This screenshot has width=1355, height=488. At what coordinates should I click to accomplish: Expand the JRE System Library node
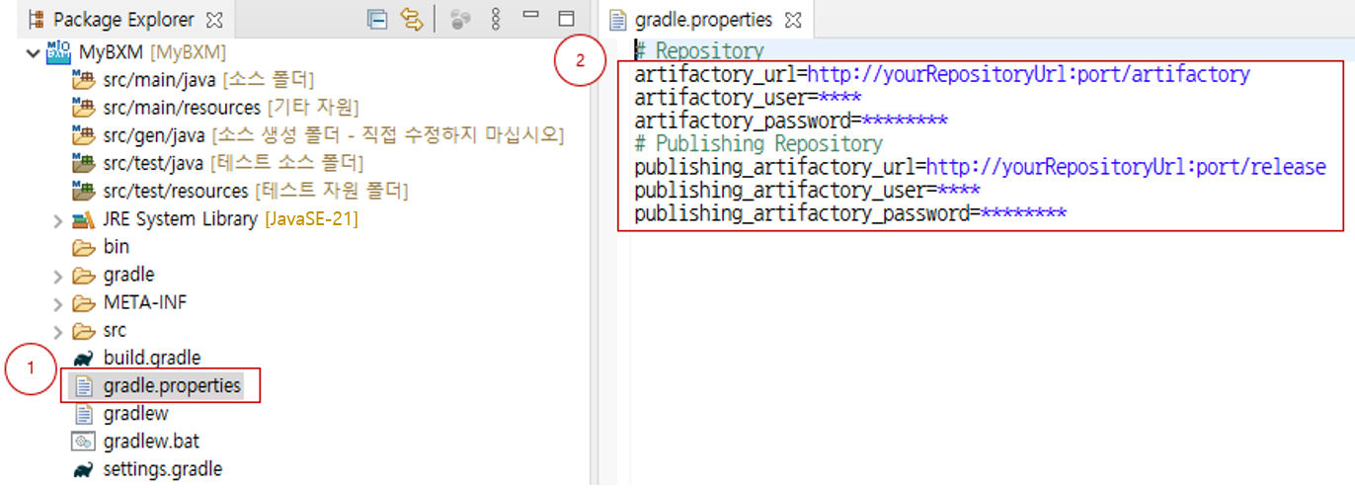pyautogui.click(x=58, y=219)
